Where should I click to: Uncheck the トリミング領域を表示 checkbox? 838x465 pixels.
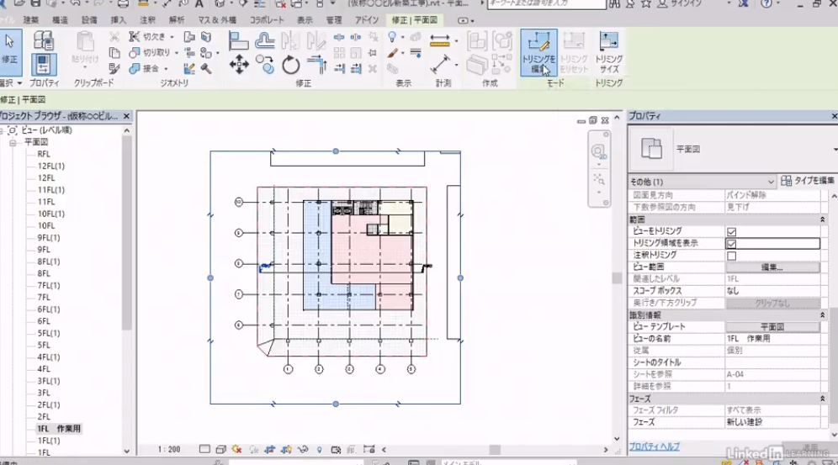coord(731,244)
